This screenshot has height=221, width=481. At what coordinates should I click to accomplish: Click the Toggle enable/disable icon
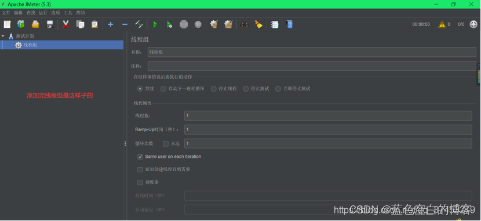point(139,24)
